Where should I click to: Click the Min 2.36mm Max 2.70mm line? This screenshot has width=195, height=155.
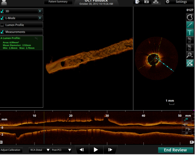pyautogui.click(x=18, y=48)
